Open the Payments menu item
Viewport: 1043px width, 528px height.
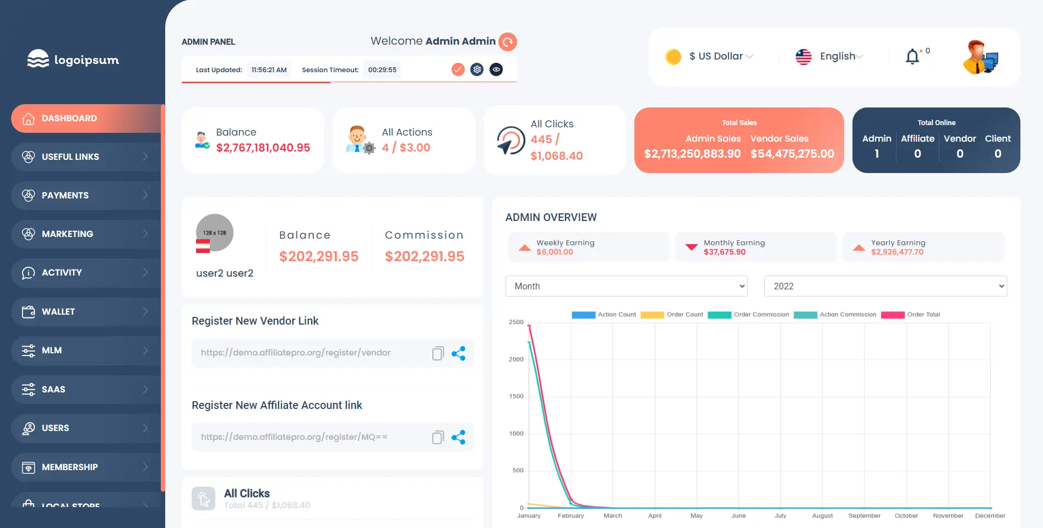(x=86, y=195)
